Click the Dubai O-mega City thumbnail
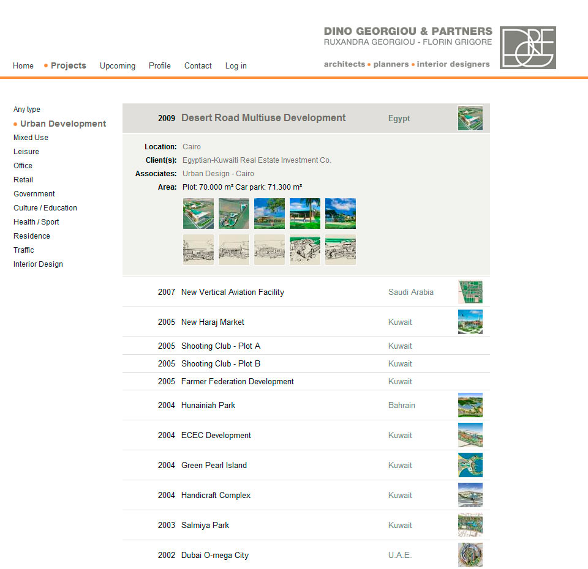Viewport: 588px width, 569px height. click(470, 555)
